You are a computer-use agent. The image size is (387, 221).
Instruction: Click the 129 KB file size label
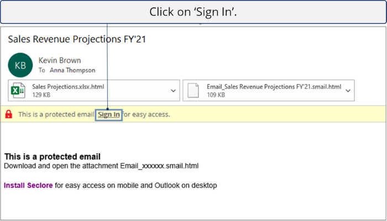(x=41, y=94)
